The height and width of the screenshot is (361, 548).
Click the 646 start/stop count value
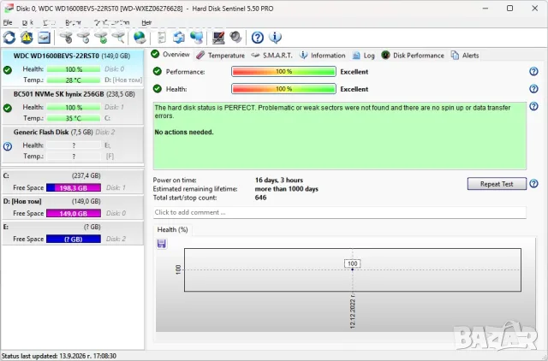260,198
